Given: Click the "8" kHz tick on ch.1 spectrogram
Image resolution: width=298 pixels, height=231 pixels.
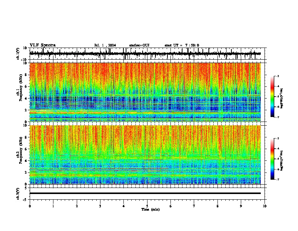Looking at the screenshot, I should 26,75.
